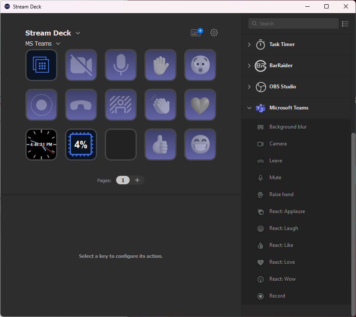Click the thumbs up key on the deck
The height and width of the screenshot is (317, 356).
(160, 145)
